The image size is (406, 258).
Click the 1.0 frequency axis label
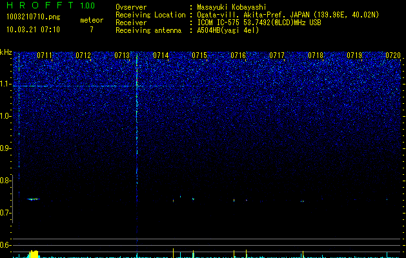click(5, 116)
